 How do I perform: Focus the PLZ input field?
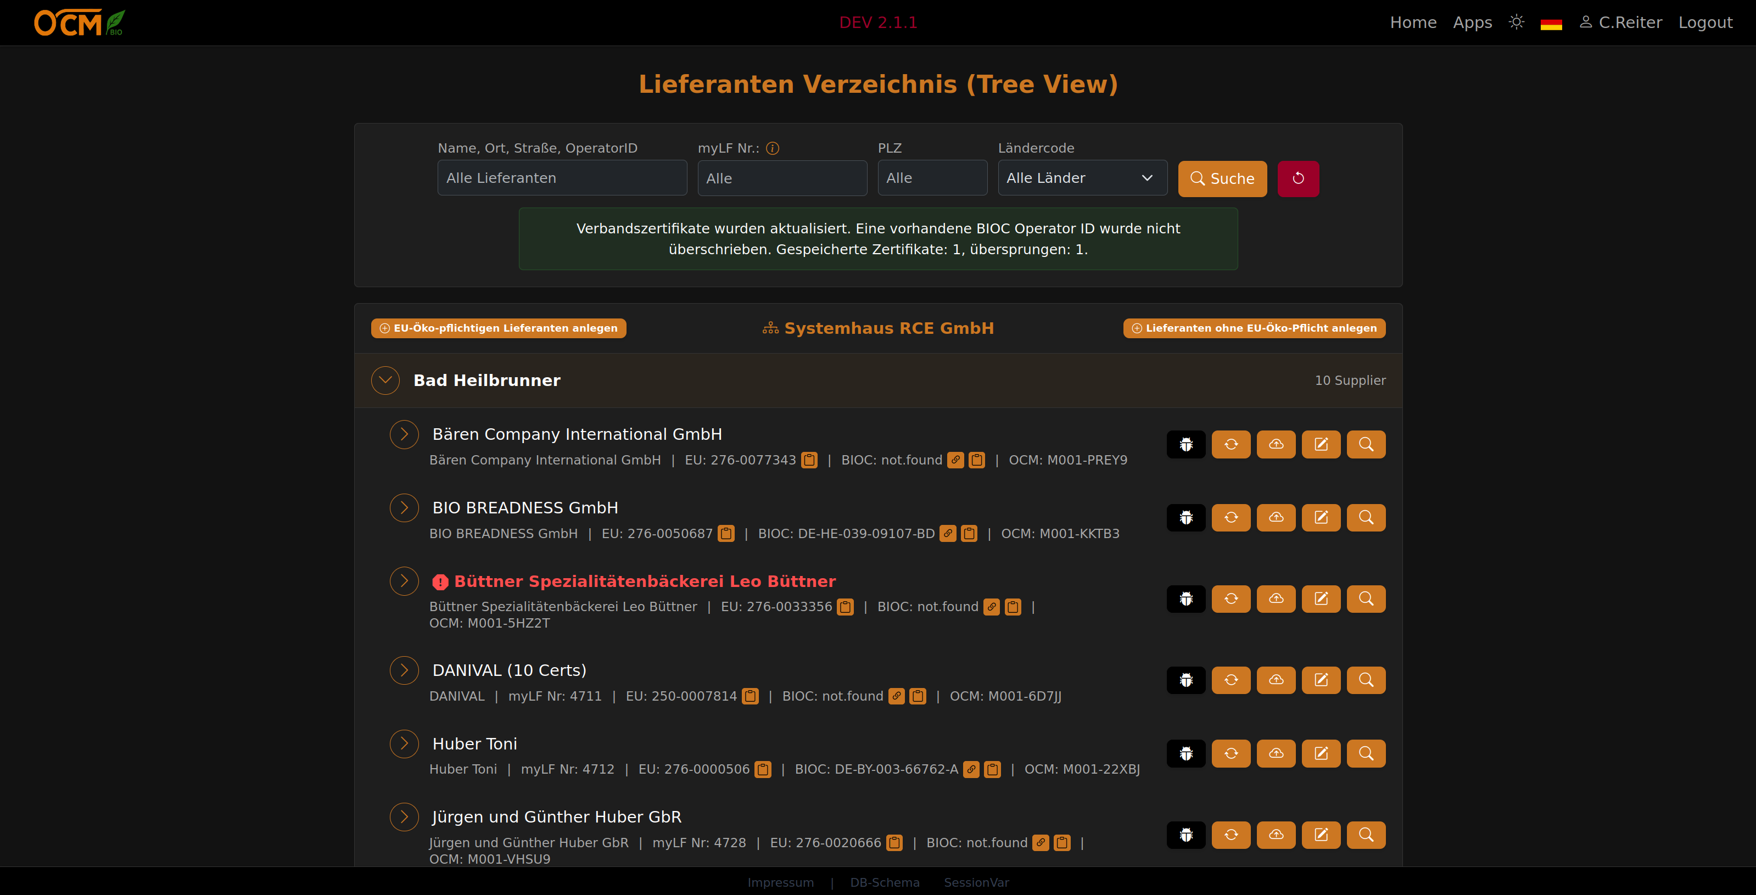pyautogui.click(x=932, y=178)
